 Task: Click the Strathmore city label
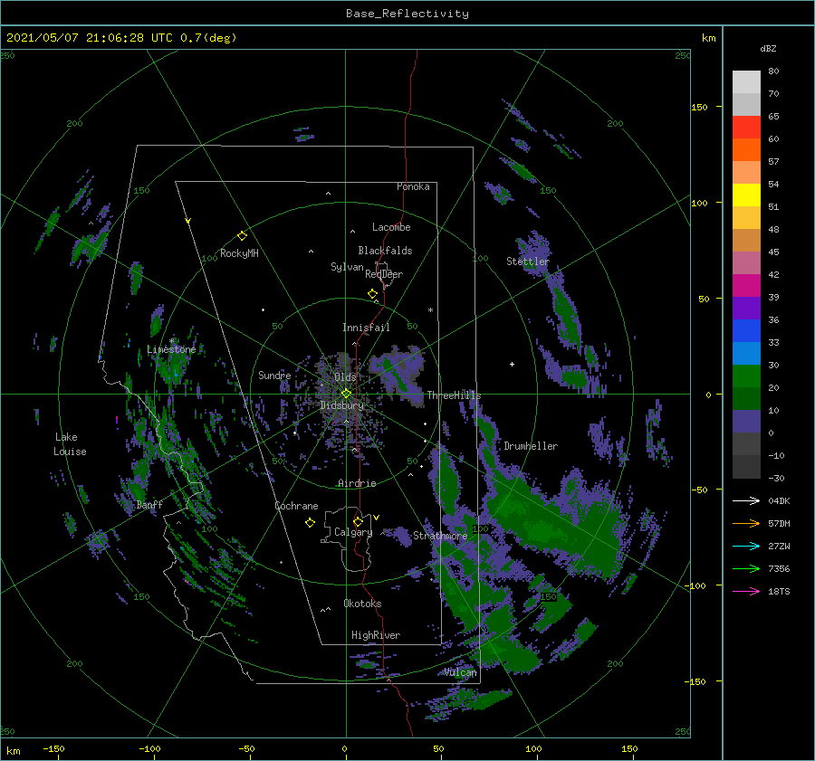coord(440,536)
